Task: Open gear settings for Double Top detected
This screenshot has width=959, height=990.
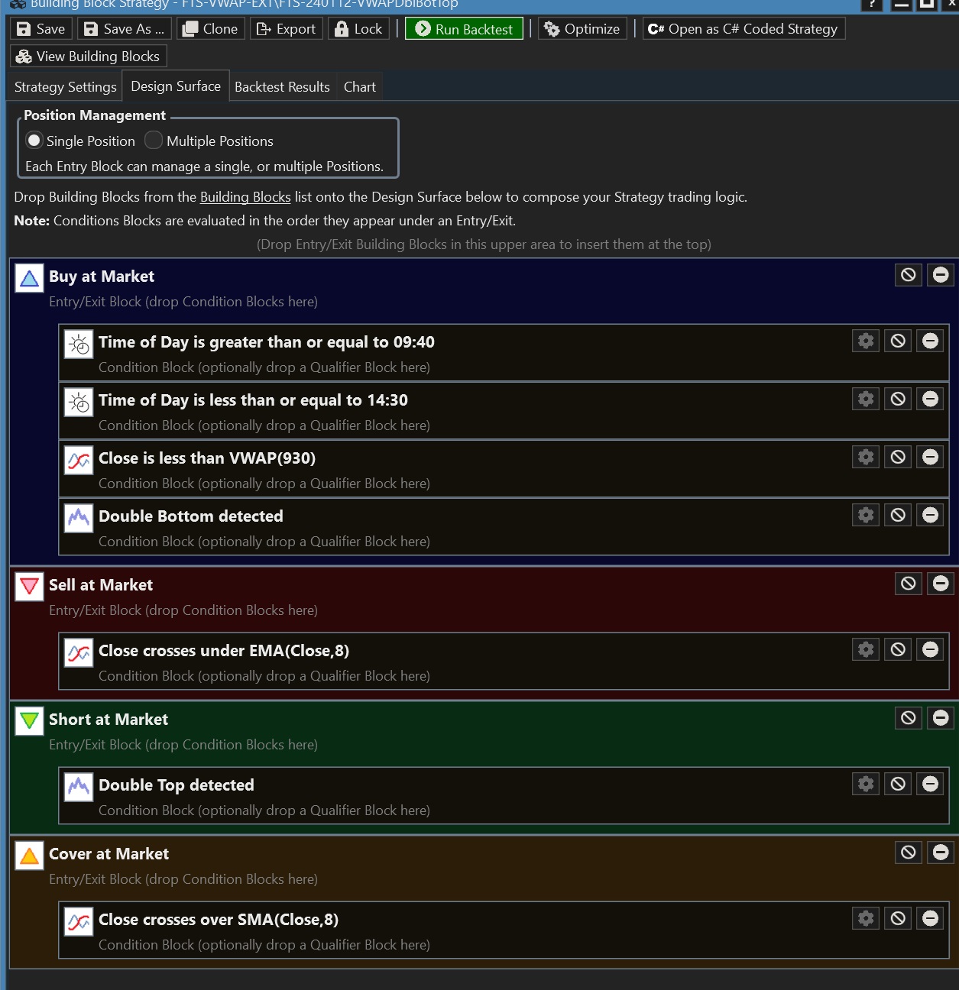Action: tap(865, 784)
